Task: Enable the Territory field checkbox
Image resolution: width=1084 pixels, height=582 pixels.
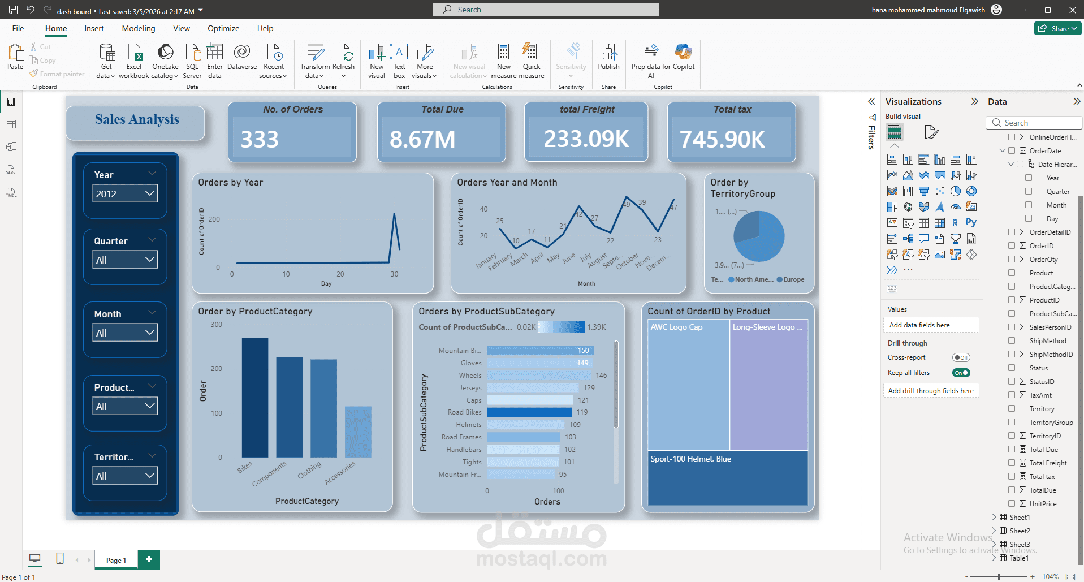Action: (1012, 408)
